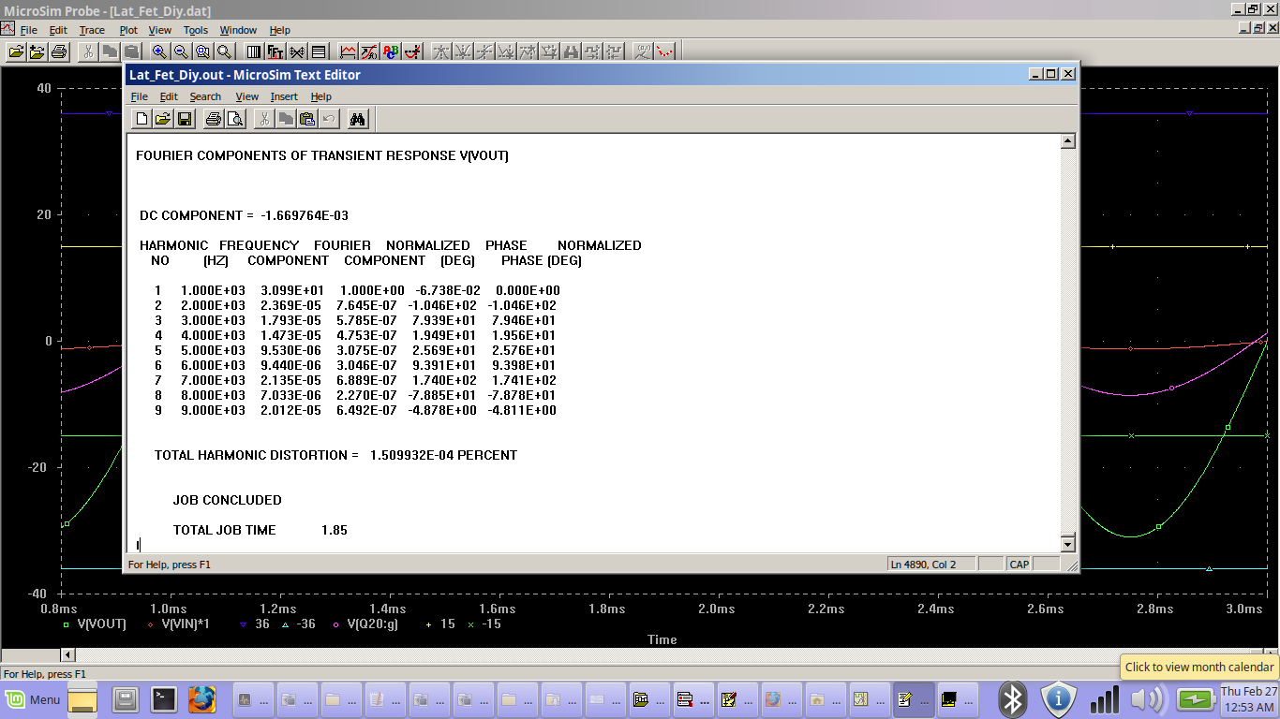Viewport: 1280px width, 719px height.
Task: Open the Search menu in Text Editor
Action: click(205, 96)
